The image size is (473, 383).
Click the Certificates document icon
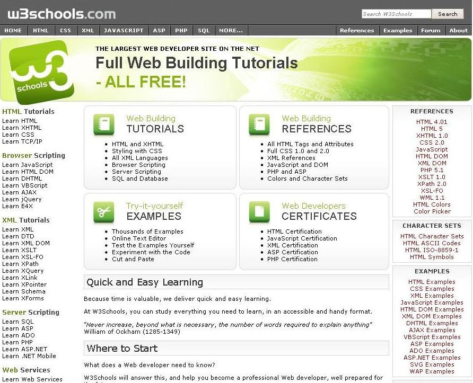click(x=259, y=212)
